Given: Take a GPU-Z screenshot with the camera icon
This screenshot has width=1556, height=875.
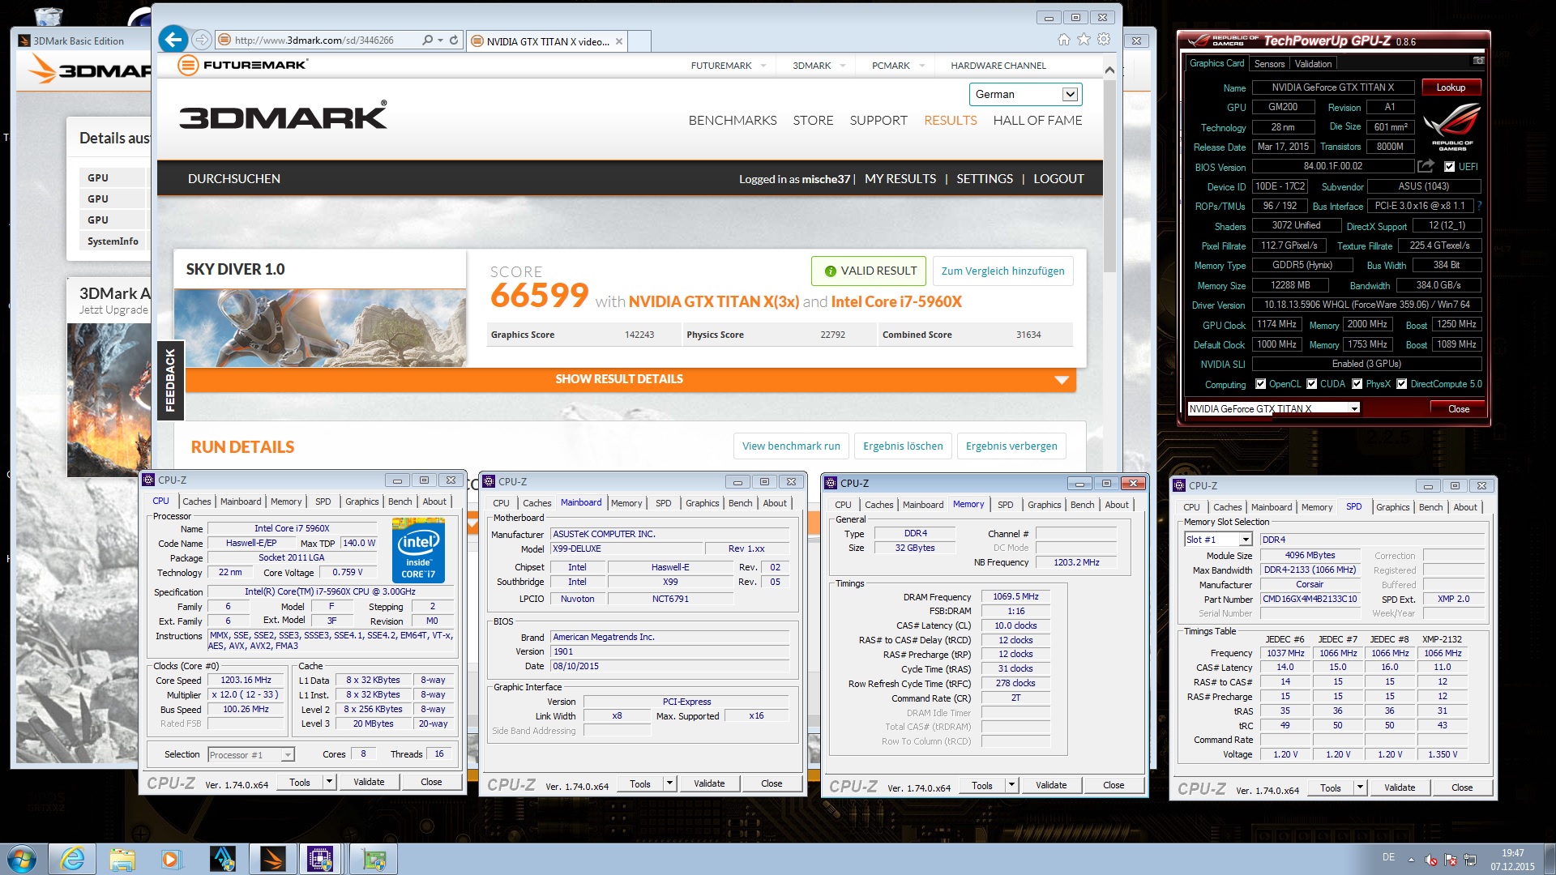Looking at the screenshot, I should coord(1478,62).
